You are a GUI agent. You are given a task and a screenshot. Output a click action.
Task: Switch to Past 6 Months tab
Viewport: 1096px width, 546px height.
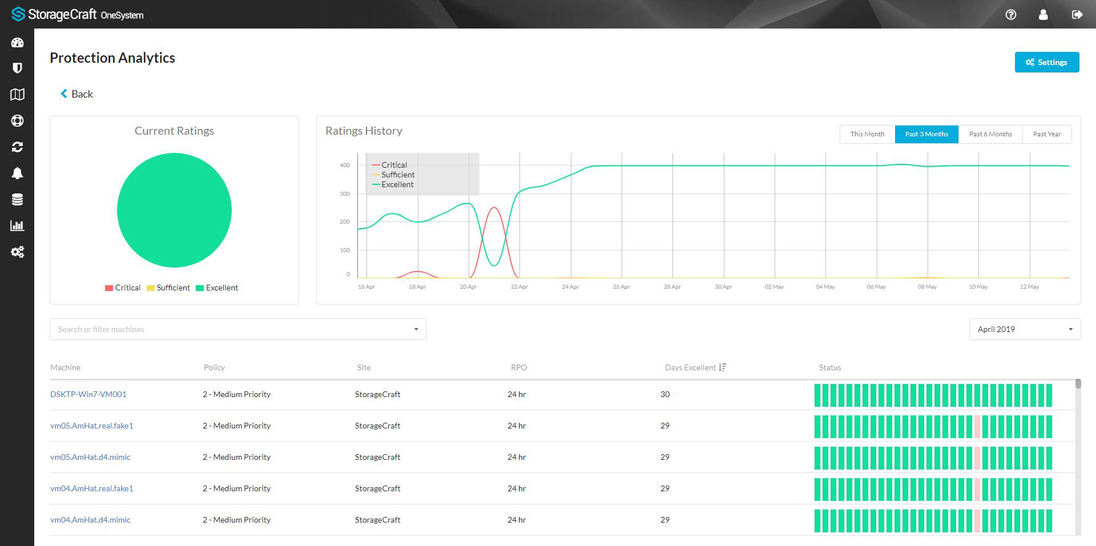point(990,134)
